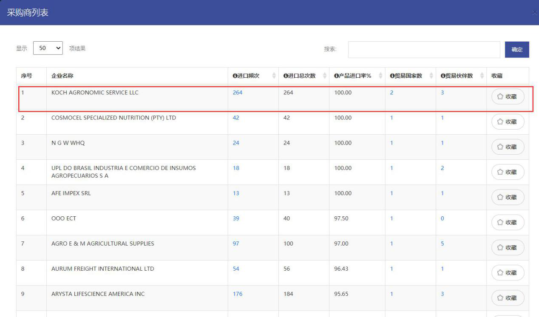The image size is (539, 317).
Task: Open the 50 results-per-page dropdown
Action: pos(48,48)
